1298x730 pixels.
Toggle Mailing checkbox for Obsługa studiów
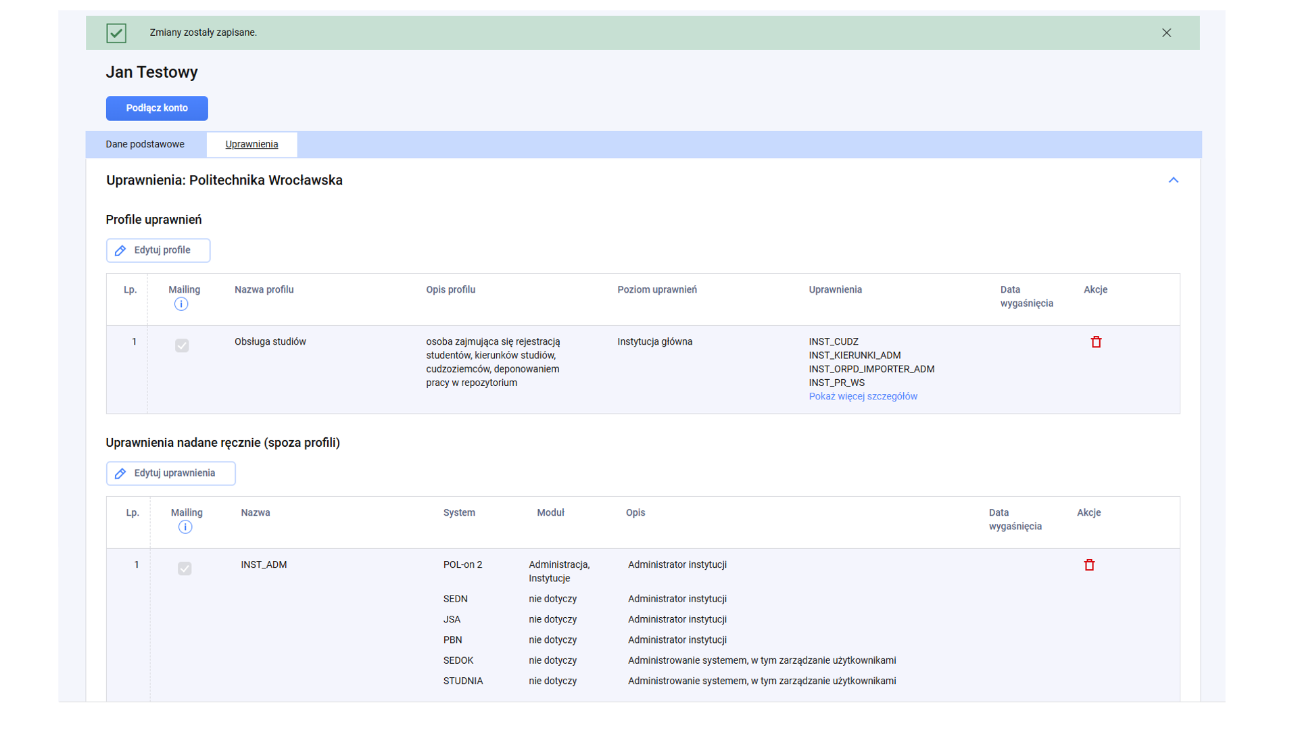(x=182, y=345)
